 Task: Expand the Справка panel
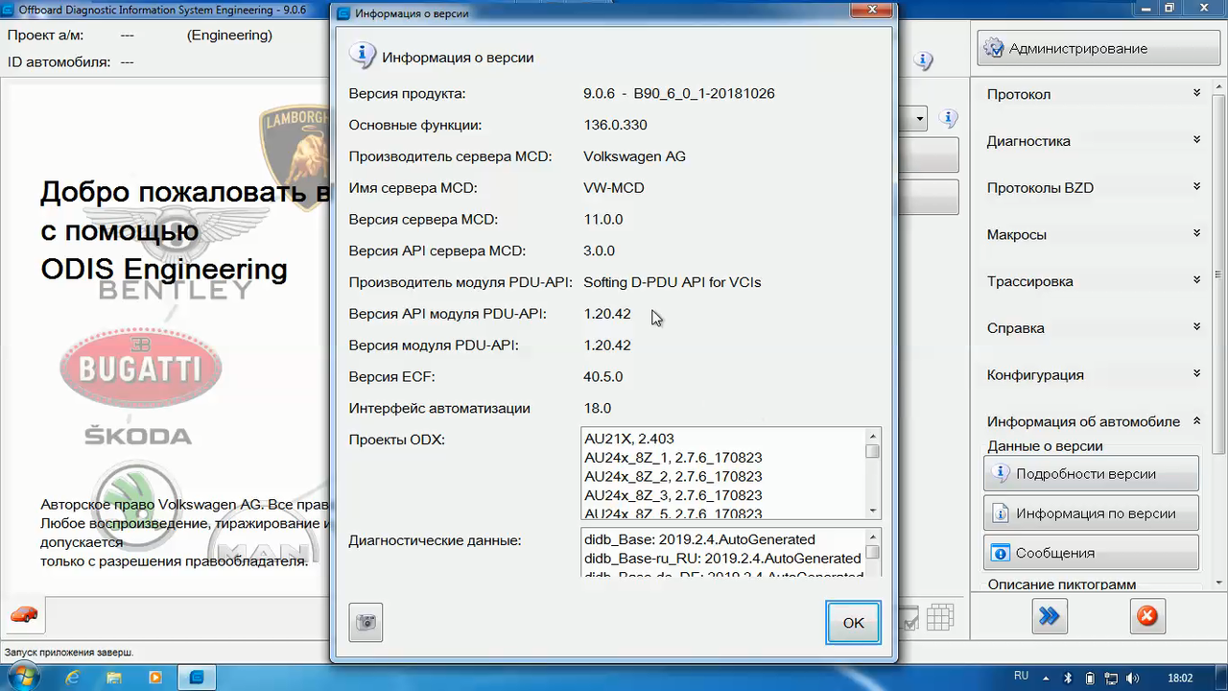(1094, 328)
